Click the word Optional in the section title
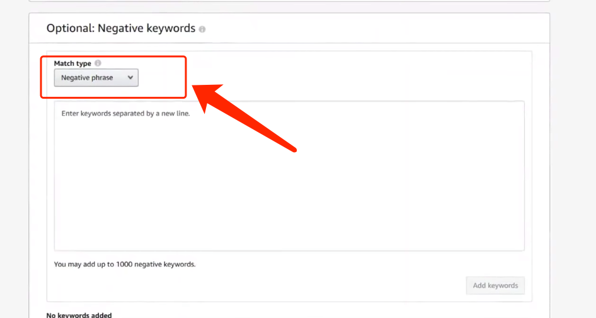This screenshot has height=318, width=596. click(x=71, y=28)
